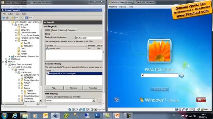The image size is (213, 119).
Task: Click the blue Help question-mark toolbar icon
Action: pos(27,18)
